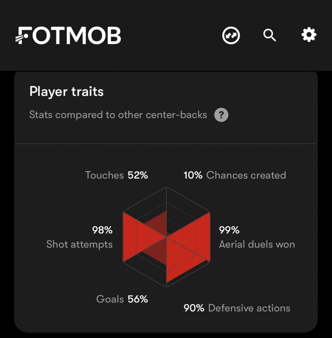332x338 pixels.
Task: Click the Aerial duels won 99% label
Action: 257,238
